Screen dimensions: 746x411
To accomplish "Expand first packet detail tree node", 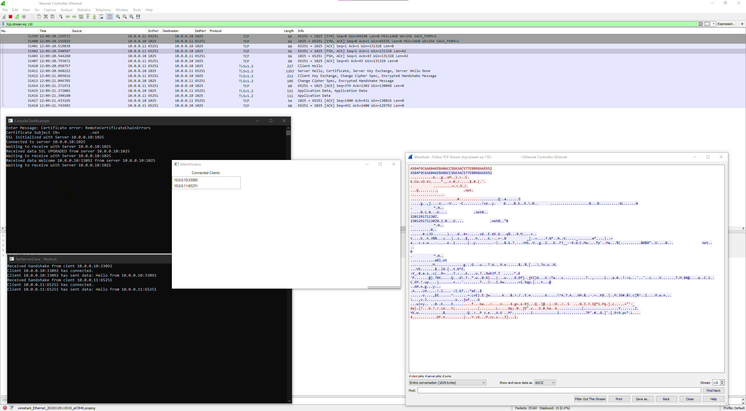I will pos(3,235).
